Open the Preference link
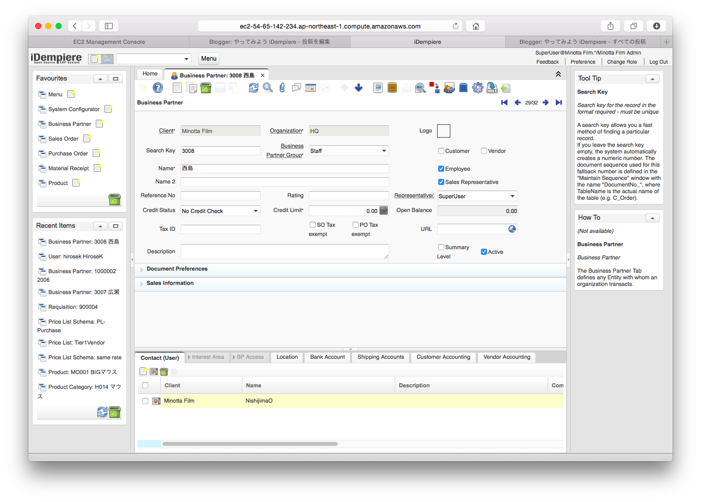 pyautogui.click(x=583, y=62)
